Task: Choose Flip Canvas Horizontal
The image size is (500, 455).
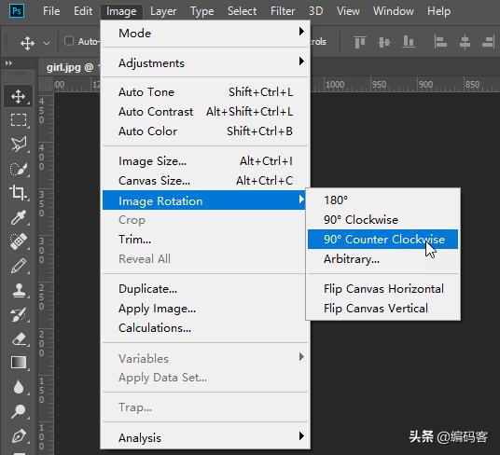Action: [383, 289]
